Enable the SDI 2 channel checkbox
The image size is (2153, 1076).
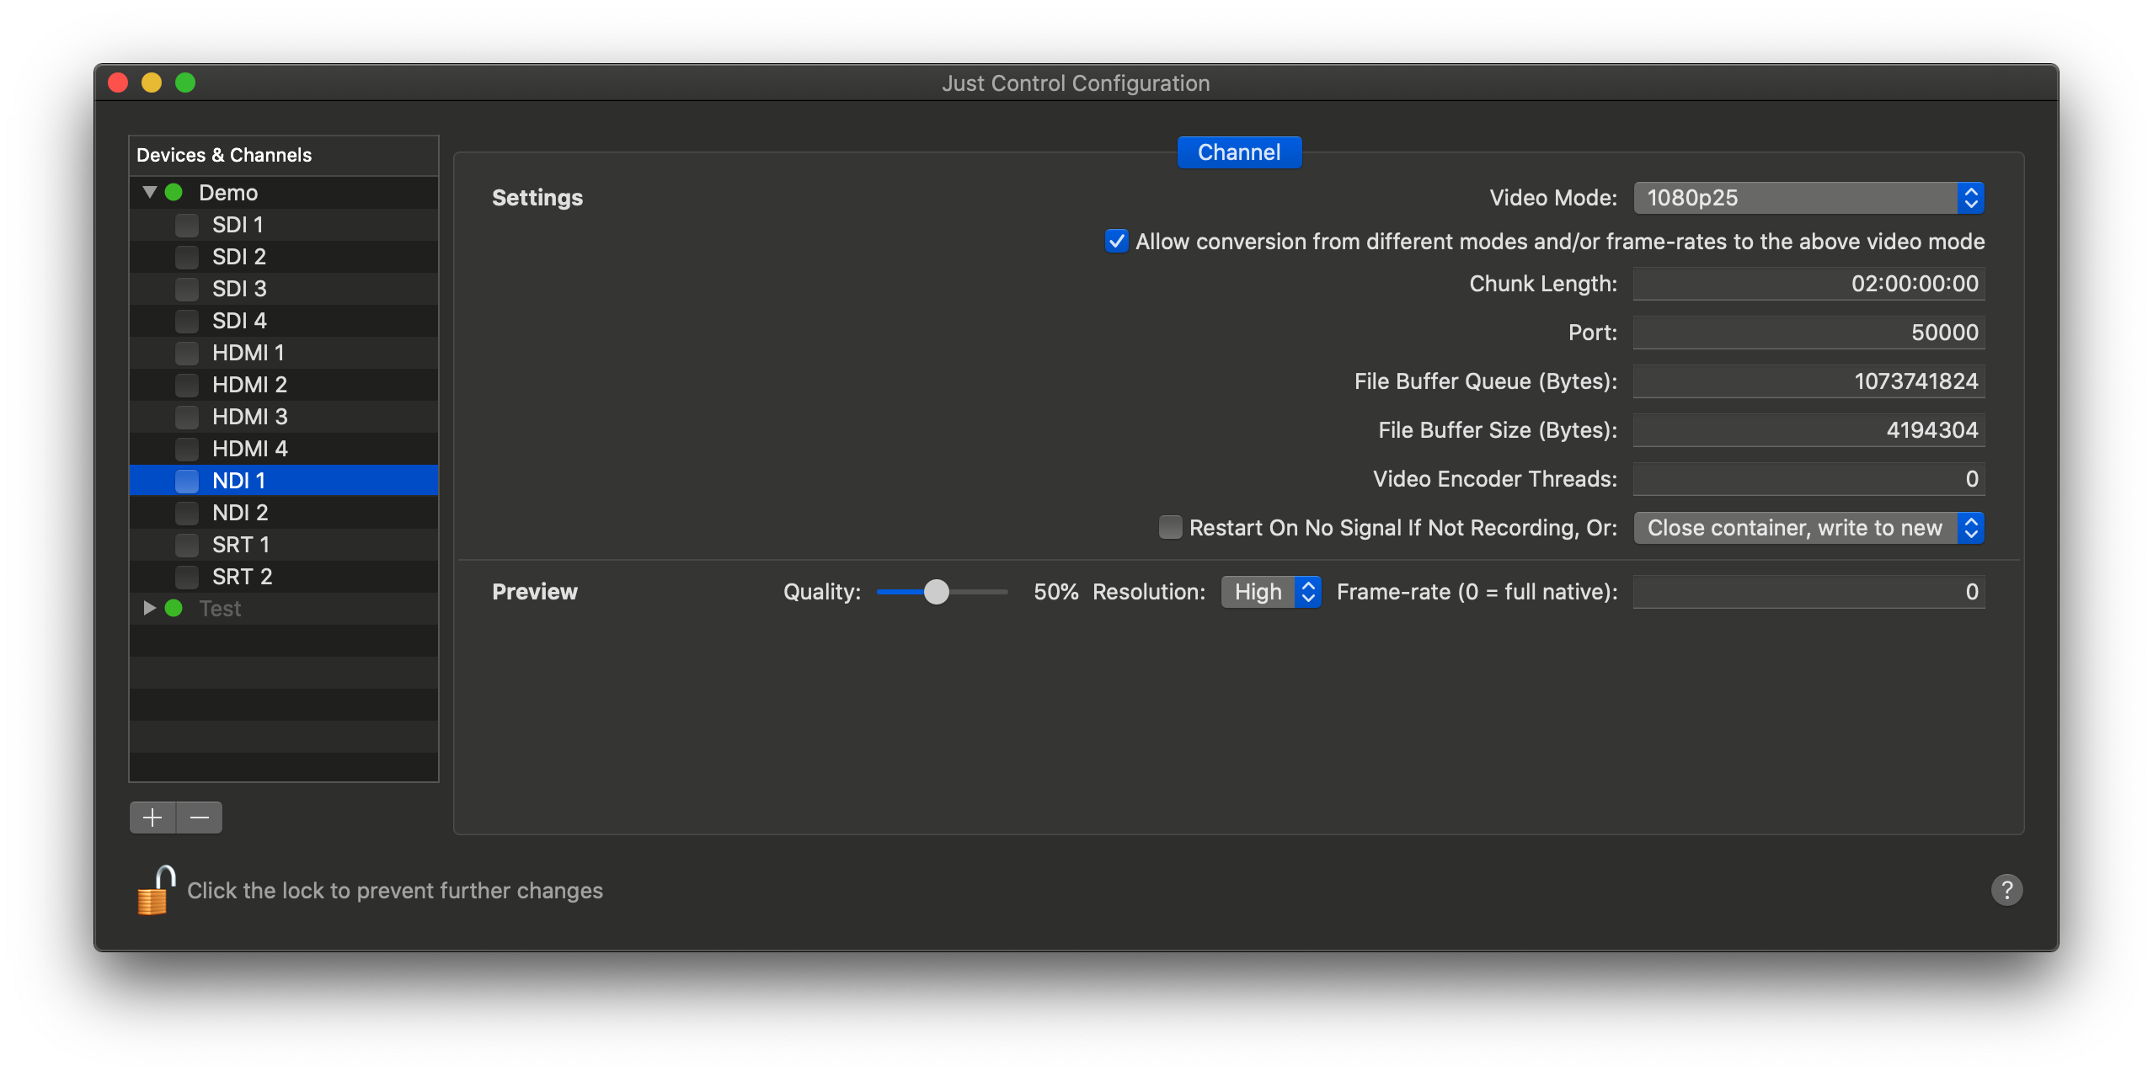187,257
